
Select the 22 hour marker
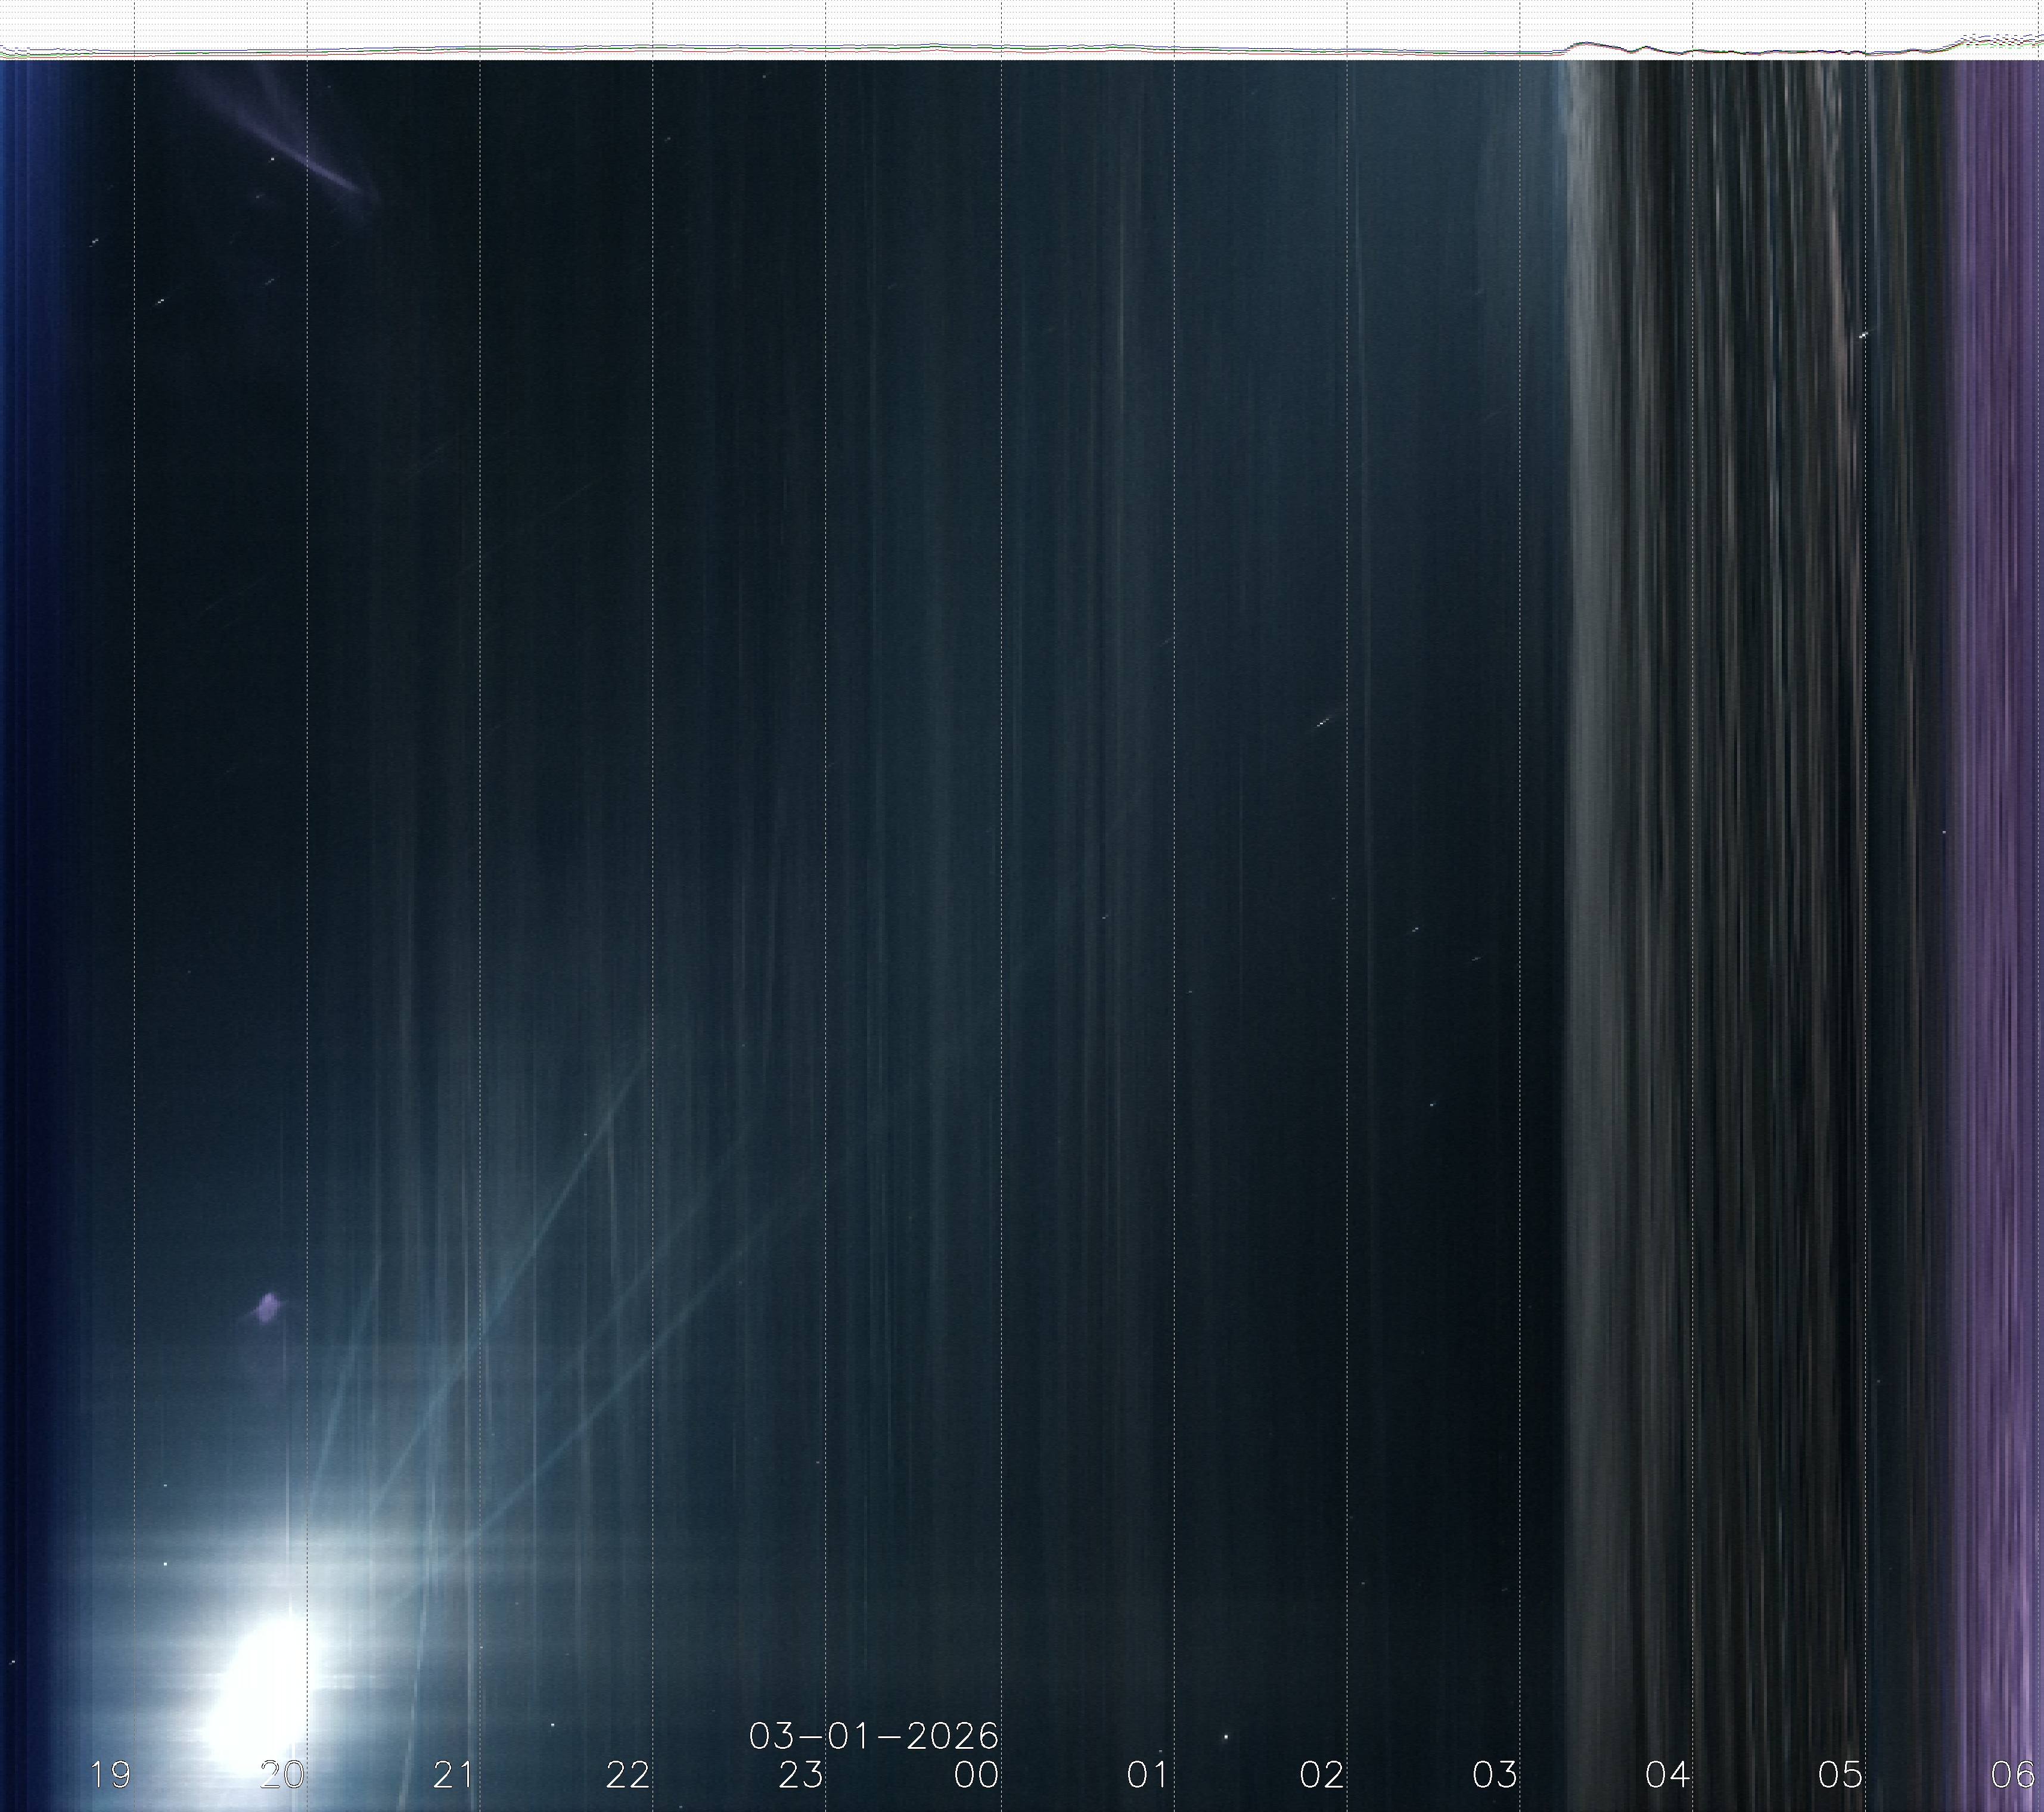pos(628,1774)
